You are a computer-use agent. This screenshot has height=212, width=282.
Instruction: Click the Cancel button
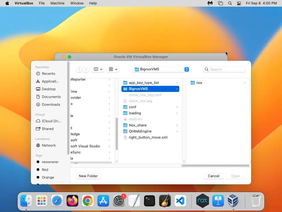213,176
